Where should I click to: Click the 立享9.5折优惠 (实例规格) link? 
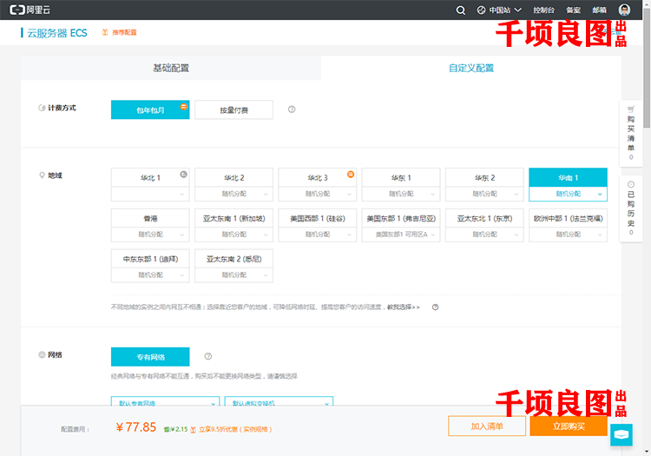click(x=235, y=429)
